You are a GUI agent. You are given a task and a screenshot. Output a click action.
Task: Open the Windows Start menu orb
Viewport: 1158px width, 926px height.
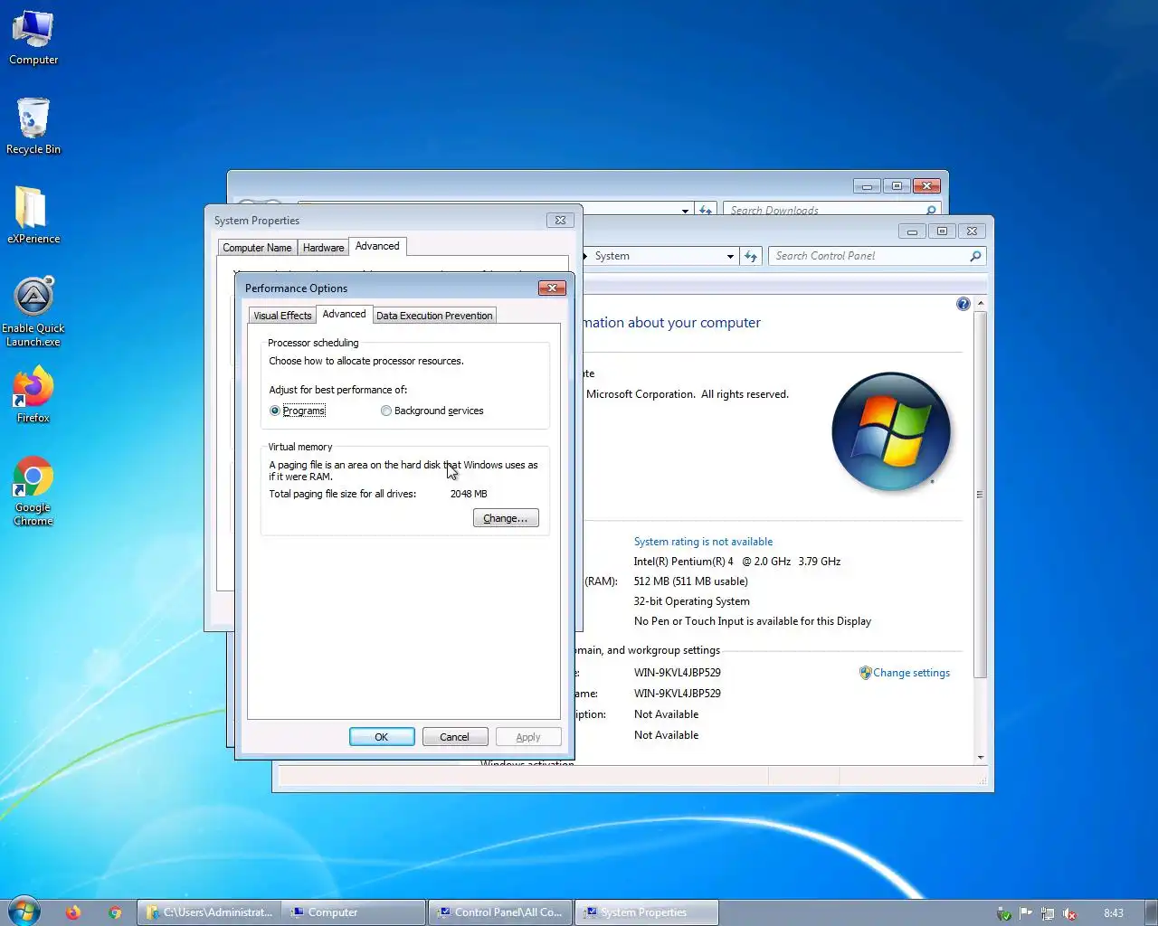(x=24, y=912)
